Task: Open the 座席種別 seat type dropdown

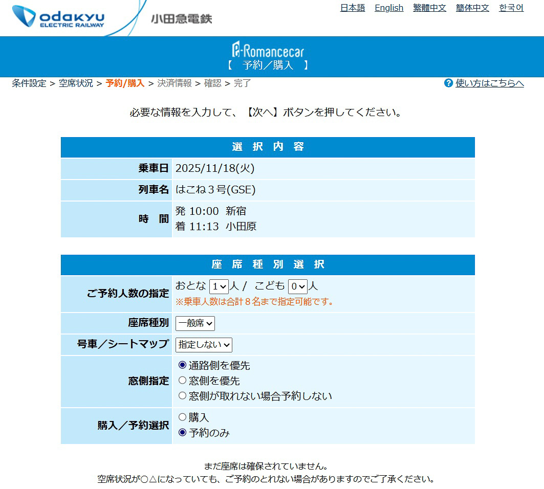Action: click(195, 323)
